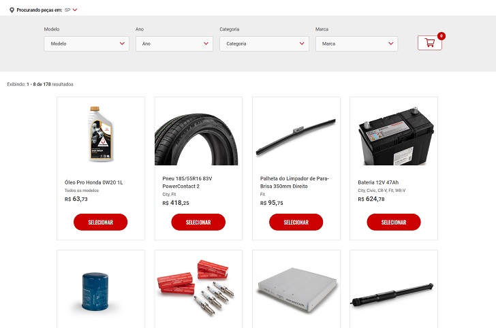This screenshot has height=328, width=496.
Task: Click the wiper blade product image
Action: point(296,137)
